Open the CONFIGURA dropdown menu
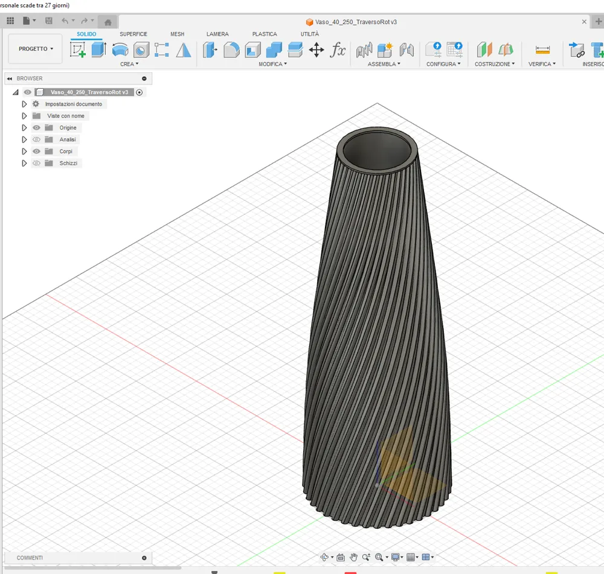Image resolution: width=604 pixels, height=574 pixels. [x=443, y=64]
